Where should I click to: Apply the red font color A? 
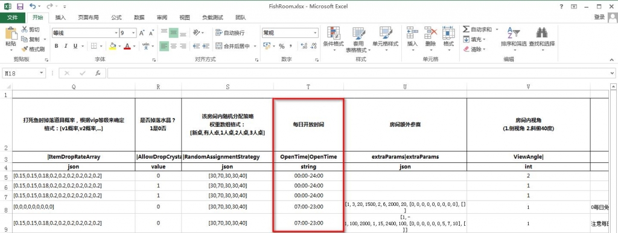[127, 46]
